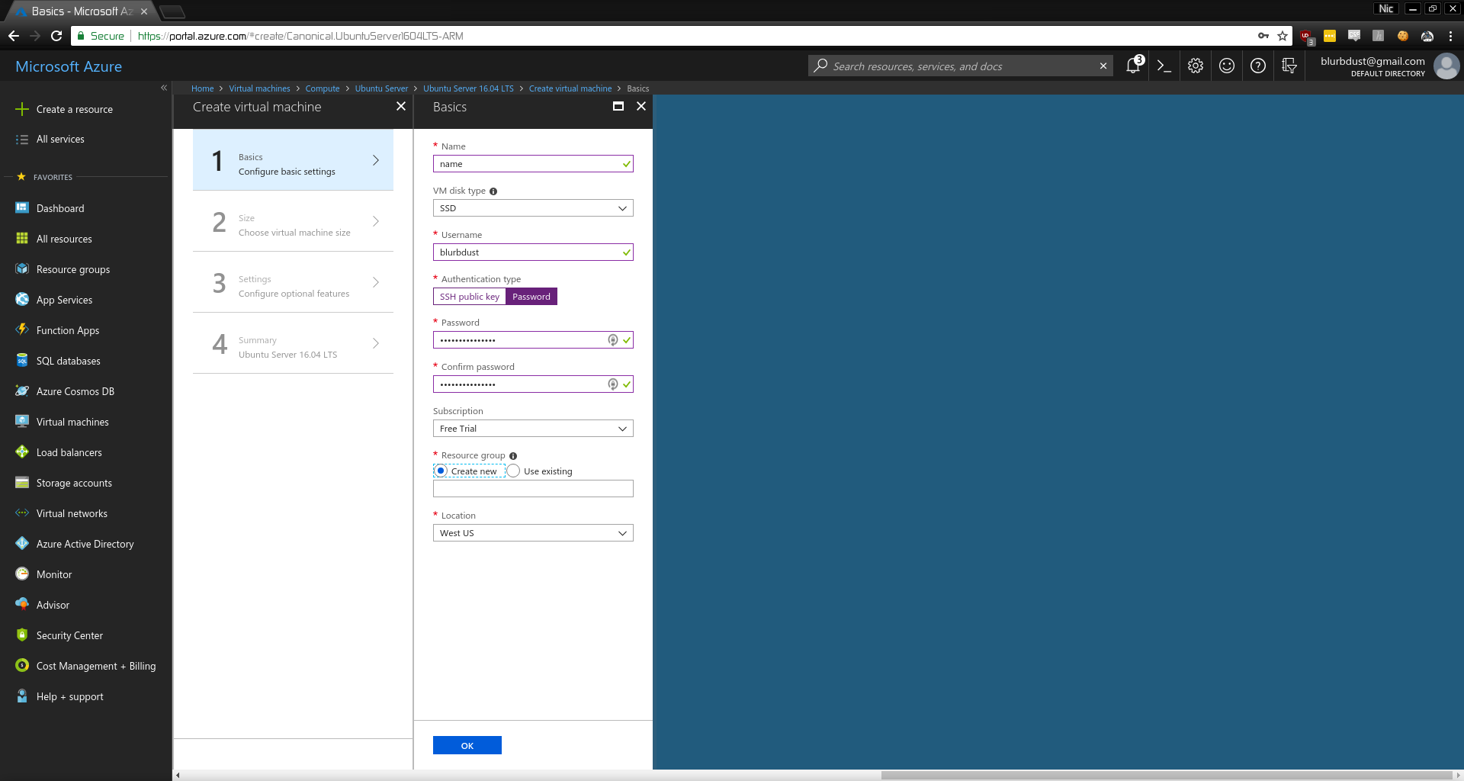Show info tooltip for VM disk type
The height and width of the screenshot is (781, 1464).
coord(493,191)
